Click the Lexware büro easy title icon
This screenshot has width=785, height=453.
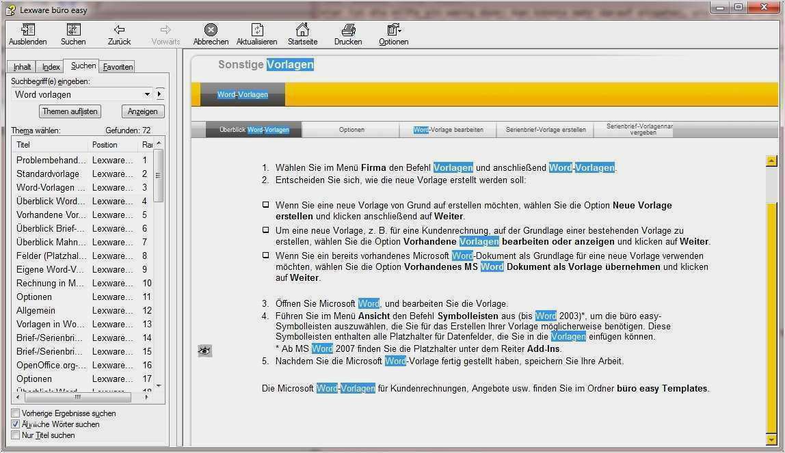click(10, 10)
